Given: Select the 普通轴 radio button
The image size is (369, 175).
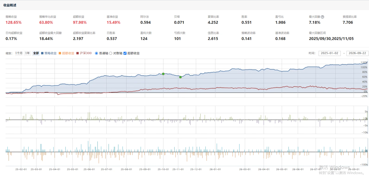Looking at the screenshot, I should (x=96, y=53).
